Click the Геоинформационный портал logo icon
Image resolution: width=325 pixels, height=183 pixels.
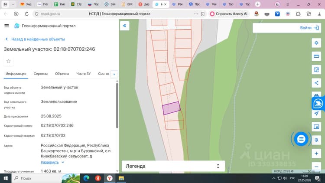click(17, 26)
